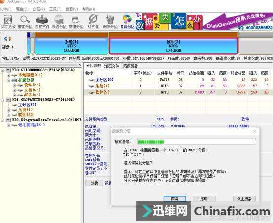Image resolution: width=273 pixels, height=223 pixels.
Task: Click the data-loss help banner in toolbar
Action: click(169, 21)
